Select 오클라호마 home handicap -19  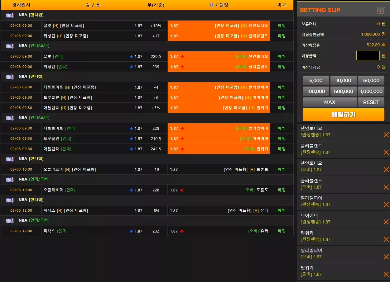click(93, 170)
